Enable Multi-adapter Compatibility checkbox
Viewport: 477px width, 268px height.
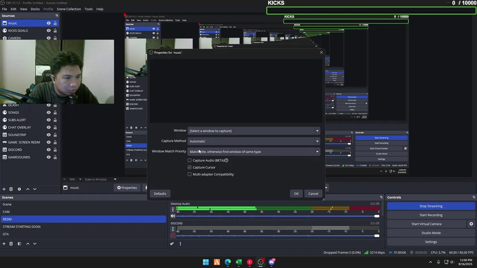click(190, 174)
